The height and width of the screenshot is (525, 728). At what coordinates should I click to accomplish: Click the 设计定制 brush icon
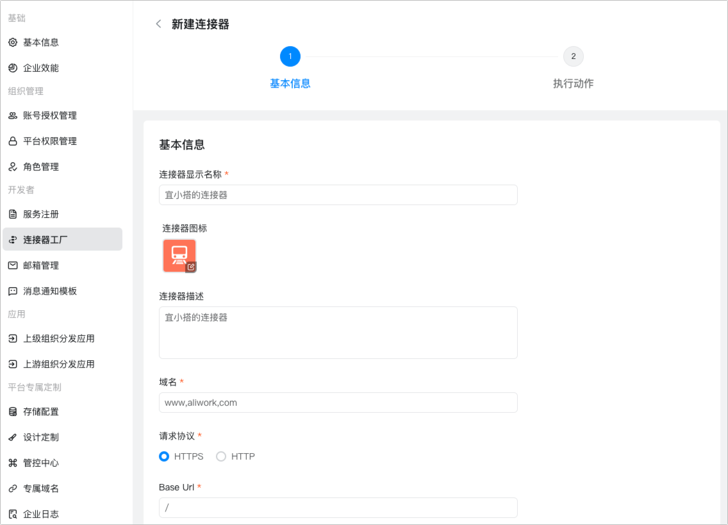click(x=13, y=437)
